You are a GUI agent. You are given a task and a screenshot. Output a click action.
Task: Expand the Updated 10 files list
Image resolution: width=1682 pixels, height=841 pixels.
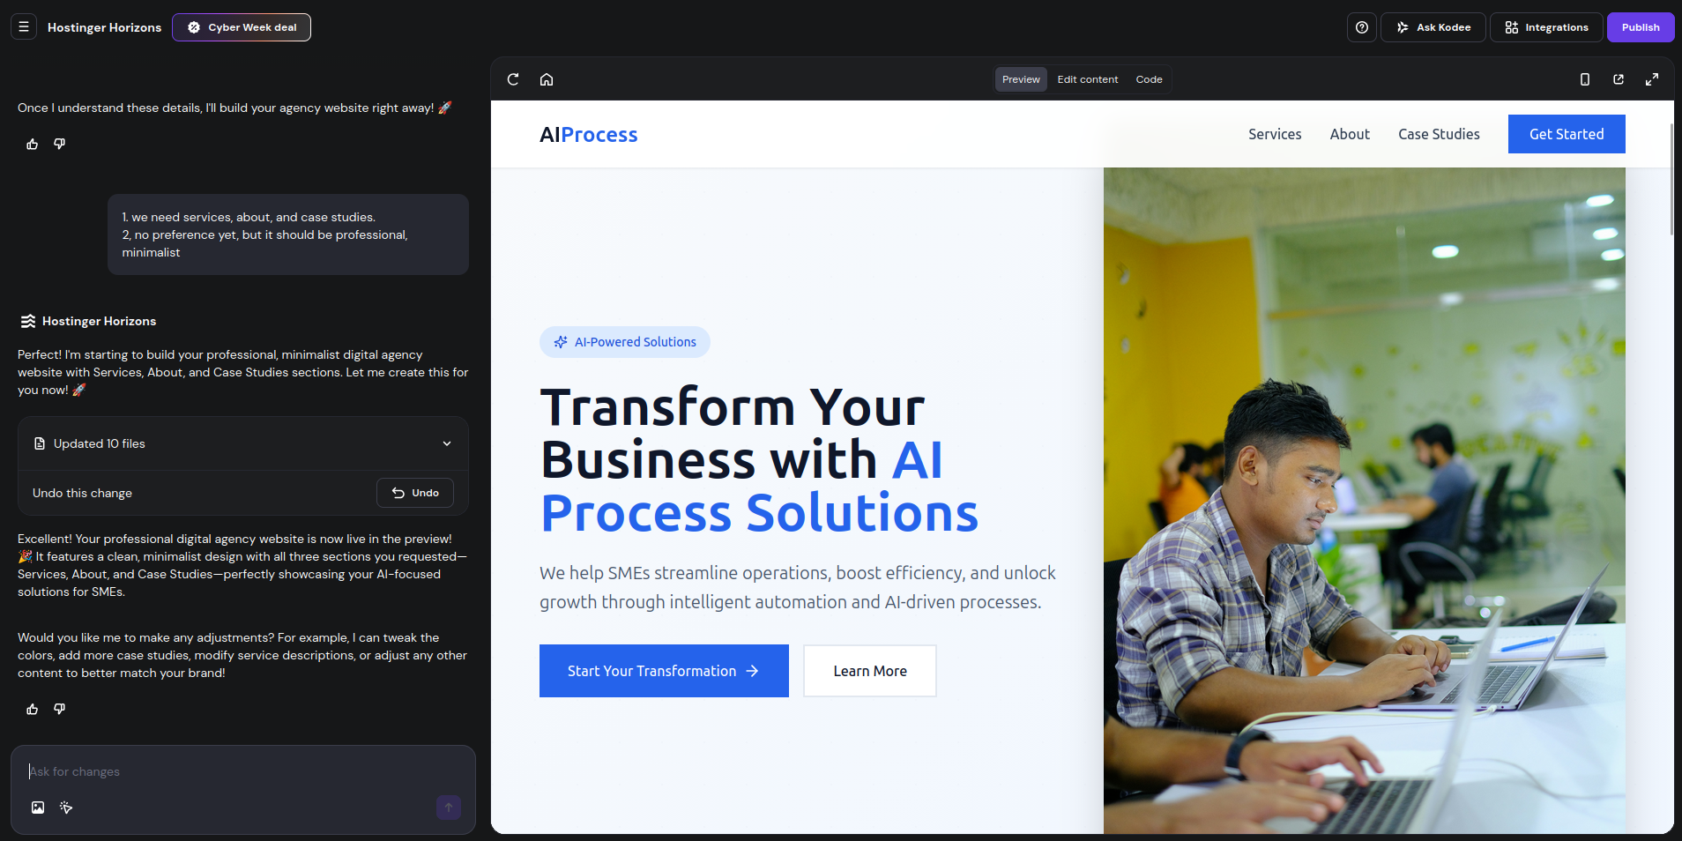click(x=447, y=443)
